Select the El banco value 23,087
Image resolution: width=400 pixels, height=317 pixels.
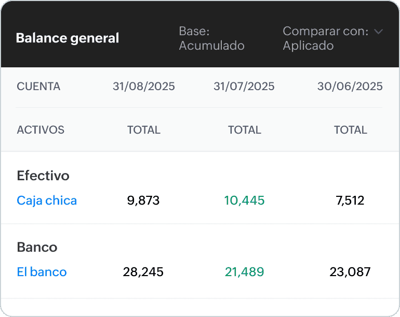[350, 272]
